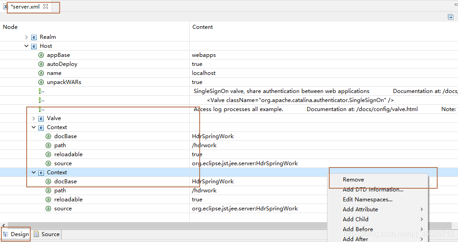Choose Remove from the context menu
This screenshot has height=242, width=458.
click(x=353, y=180)
